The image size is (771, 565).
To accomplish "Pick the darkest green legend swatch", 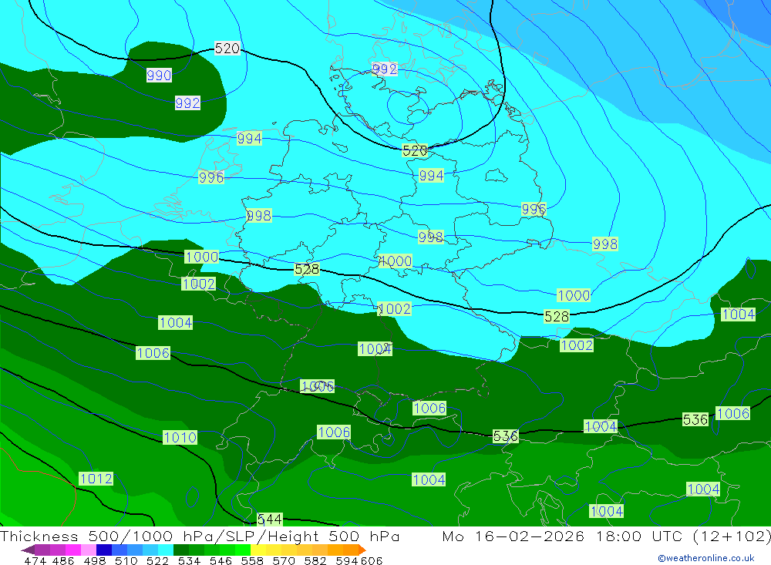I will point(181,550).
